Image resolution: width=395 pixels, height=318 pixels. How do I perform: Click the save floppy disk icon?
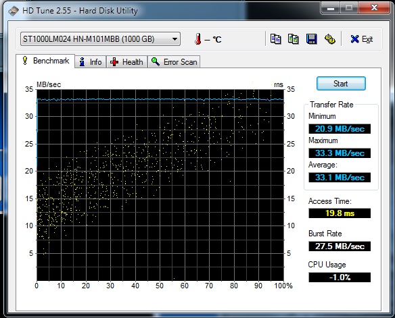[x=312, y=39]
